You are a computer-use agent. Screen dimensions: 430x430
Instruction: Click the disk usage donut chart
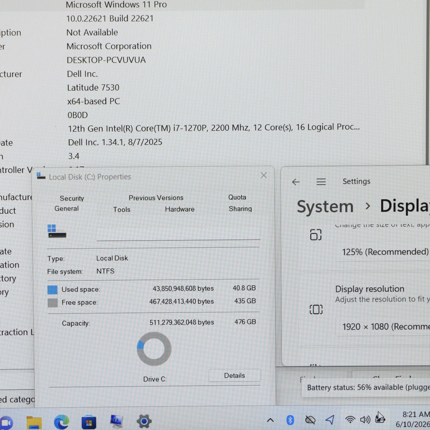pyautogui.click(x=154, y=349)
